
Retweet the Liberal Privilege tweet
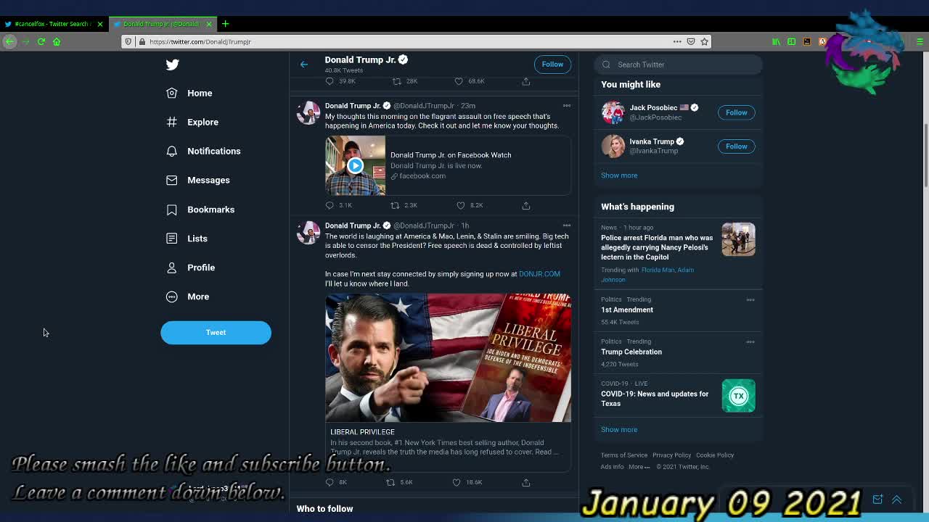[x=390, y=482]
